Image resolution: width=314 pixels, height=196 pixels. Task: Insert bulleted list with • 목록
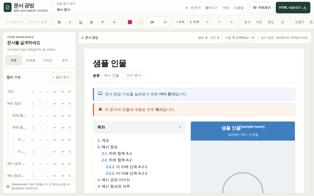[181, 22]
